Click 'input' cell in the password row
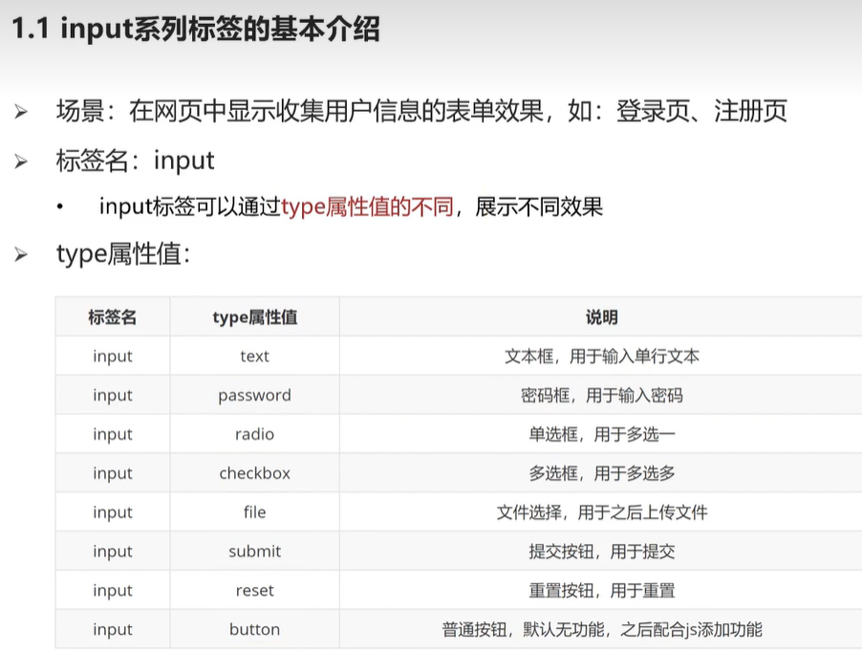Screen dimensions: 862x651 pyautogui.click(x=113, y=396)
